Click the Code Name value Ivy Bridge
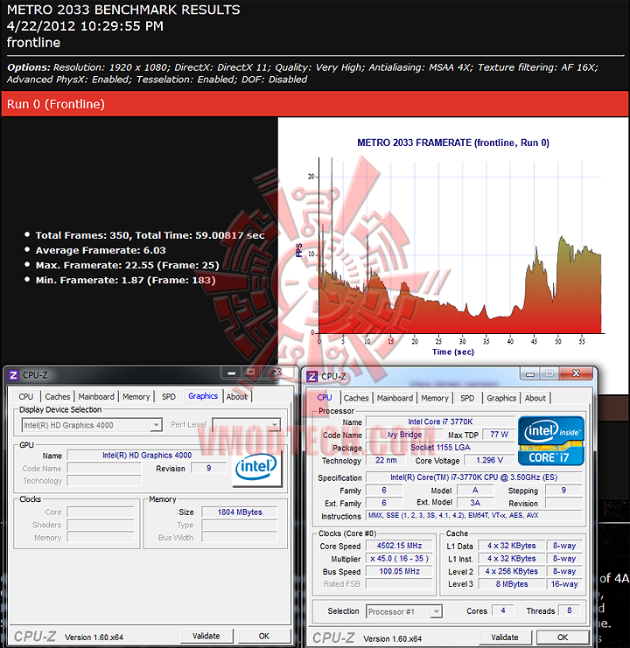 tap(405, 435)
